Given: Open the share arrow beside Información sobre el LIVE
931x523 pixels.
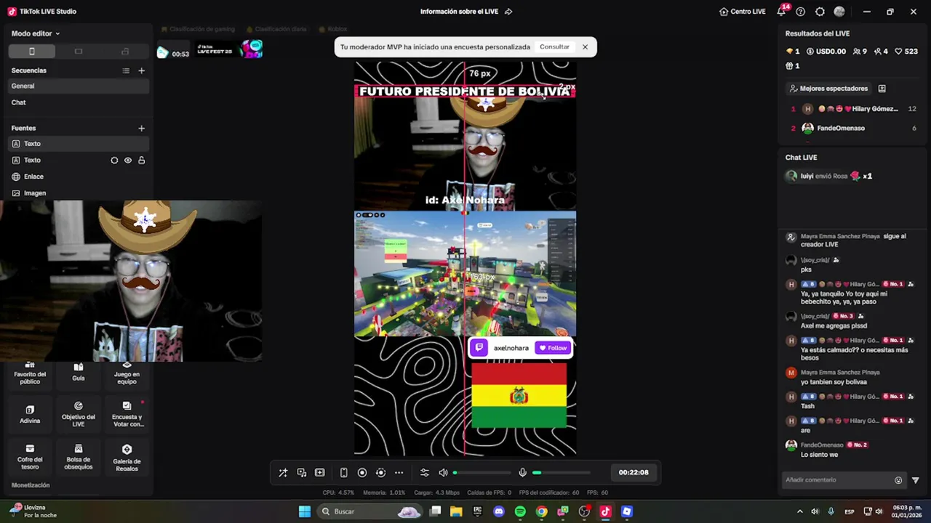Looking at the screenshot, I should click(x=508, y=12).
